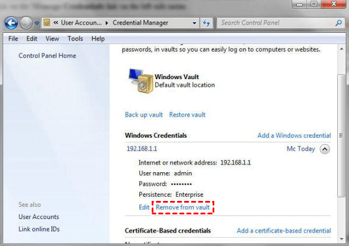Click the search magnifier icon
Image resolution: width=349 pixels, height=246 pixels.
[x=339, y=22]
